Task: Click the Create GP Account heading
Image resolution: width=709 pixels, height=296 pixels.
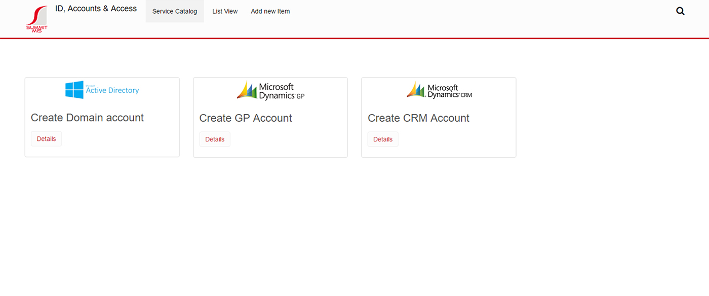Action: 246,118
